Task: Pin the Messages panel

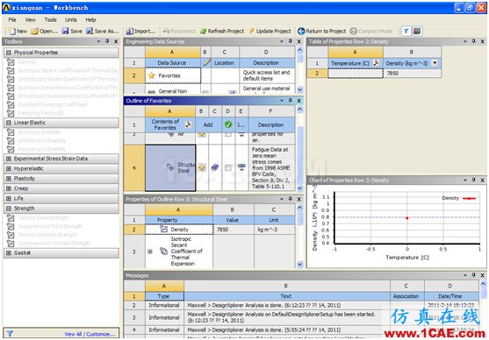Action: [474, 275]
